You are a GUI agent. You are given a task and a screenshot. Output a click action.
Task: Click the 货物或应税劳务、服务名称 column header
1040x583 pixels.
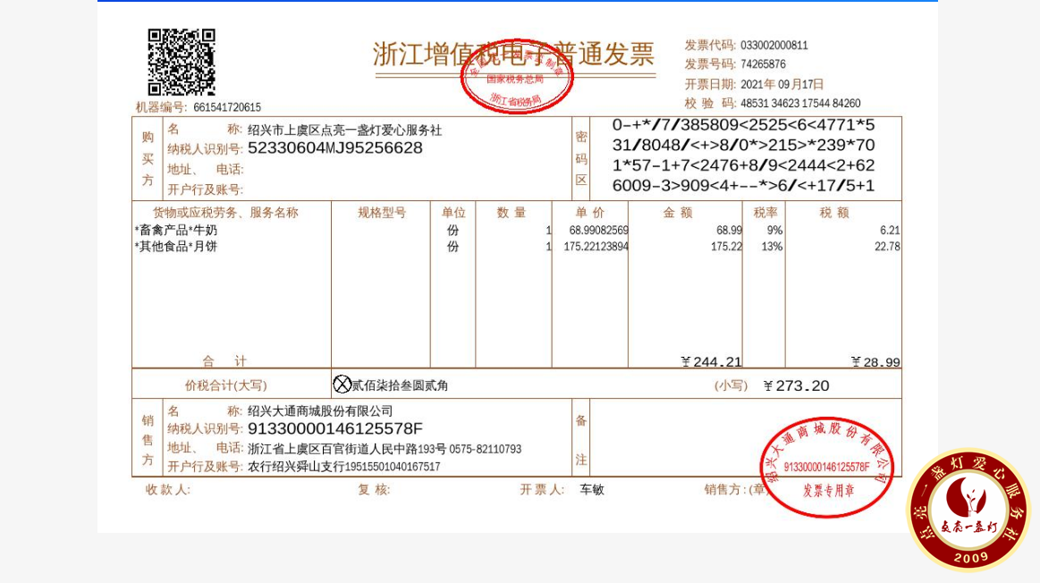tap(225, 213)
